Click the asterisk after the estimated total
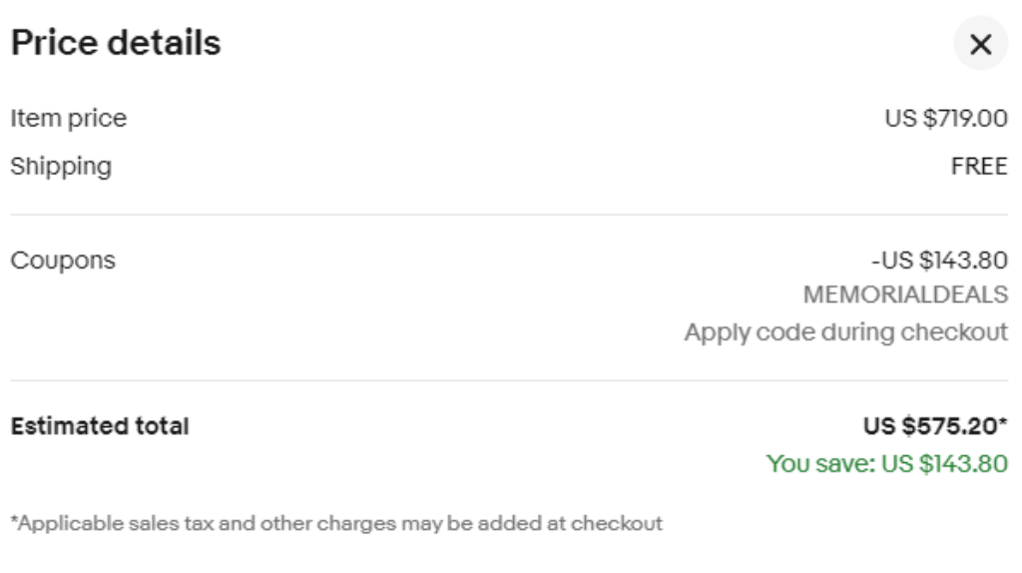This screenshot has width=1022, height=573. [1003, 422]
